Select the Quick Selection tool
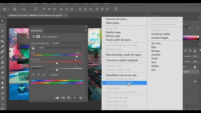Screen dimensions: 201x113 coord(3,36)
